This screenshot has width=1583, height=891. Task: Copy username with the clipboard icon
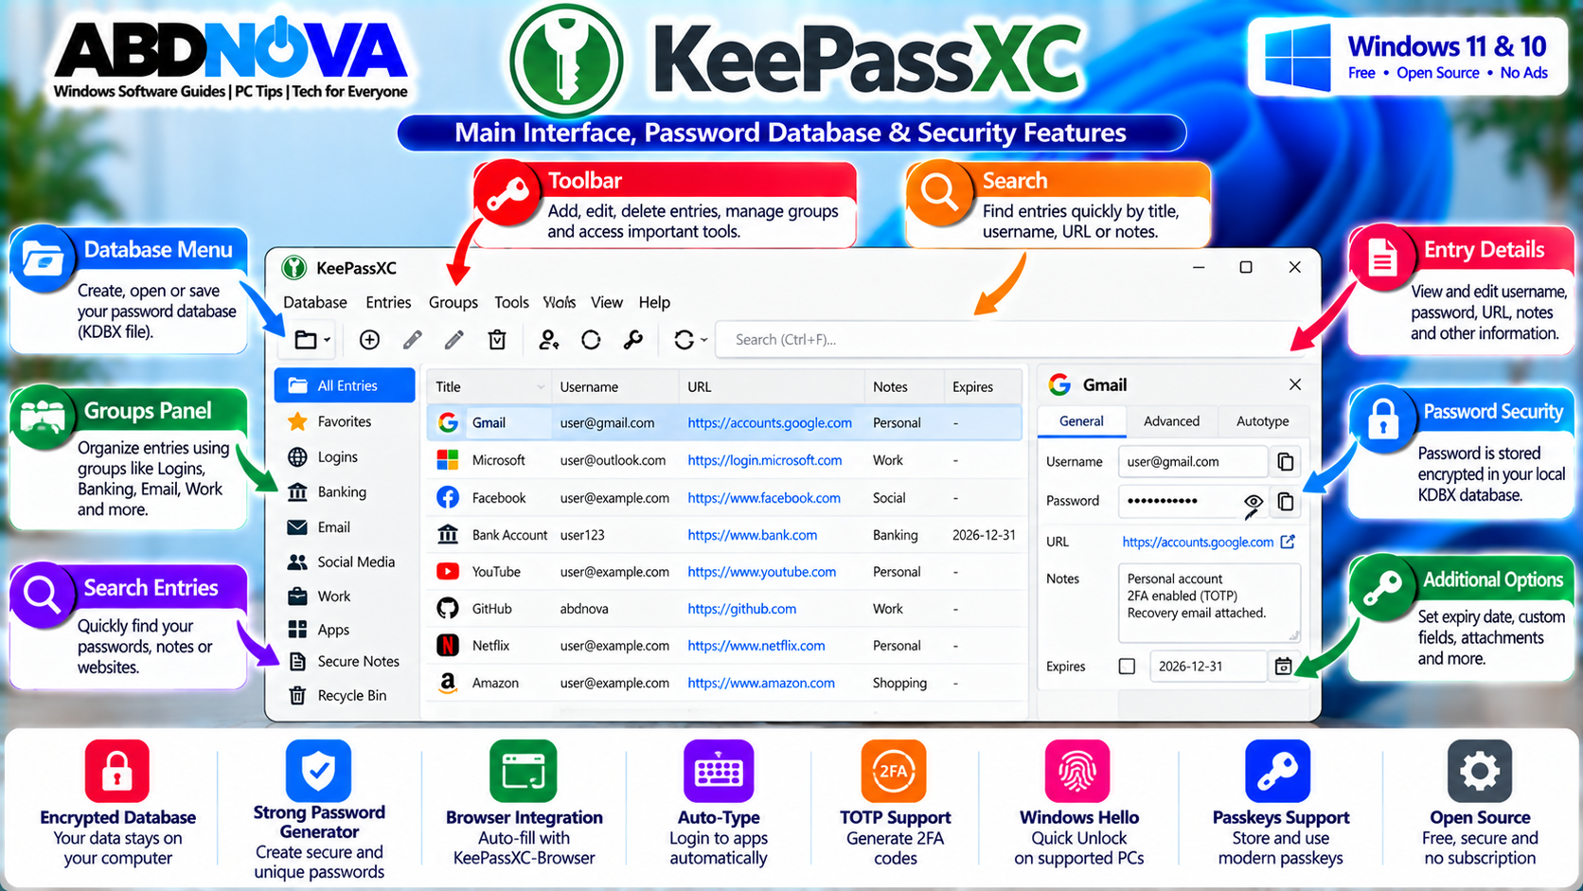pos(1285,462)
